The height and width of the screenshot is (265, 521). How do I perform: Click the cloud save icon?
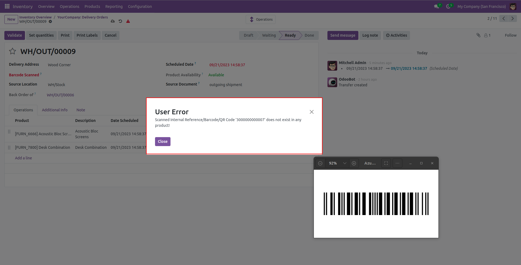pyautogui.click(x=113, y=21)
